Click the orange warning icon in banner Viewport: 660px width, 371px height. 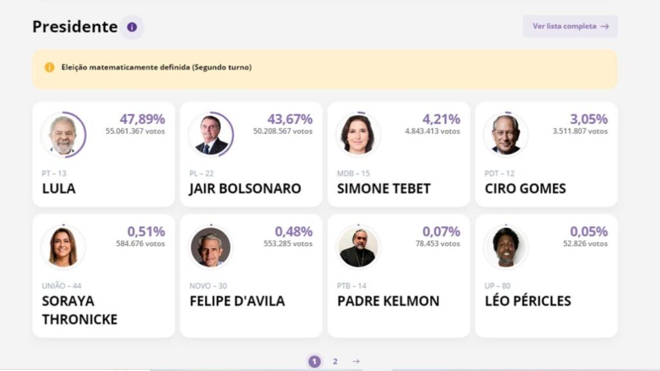pos(49,67)
